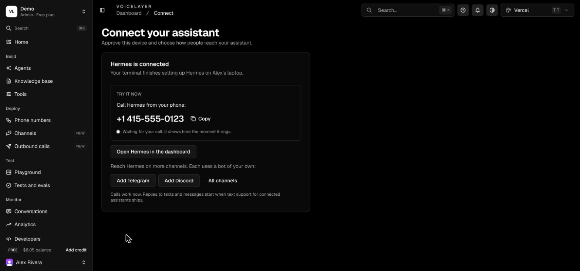580x271 pixels.
Task: Go to Home in the sidebar
Action: coord(46,42)
